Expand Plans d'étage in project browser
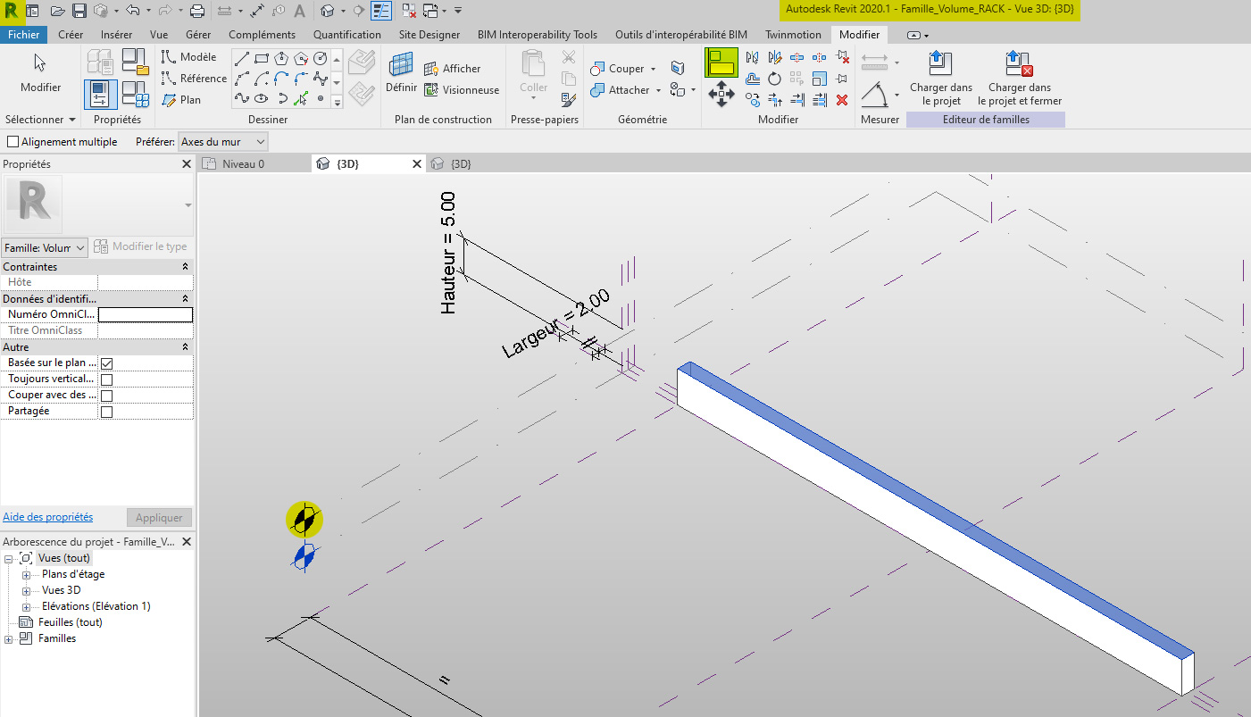1251x717 pixels. (x=26, y=573)
